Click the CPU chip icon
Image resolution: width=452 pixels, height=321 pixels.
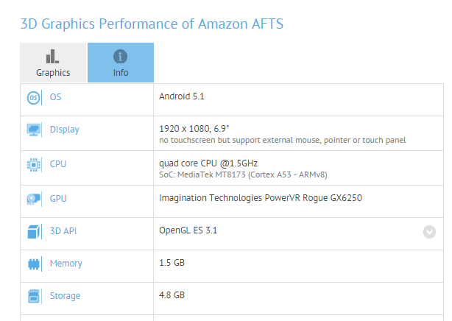coord(34,164)
